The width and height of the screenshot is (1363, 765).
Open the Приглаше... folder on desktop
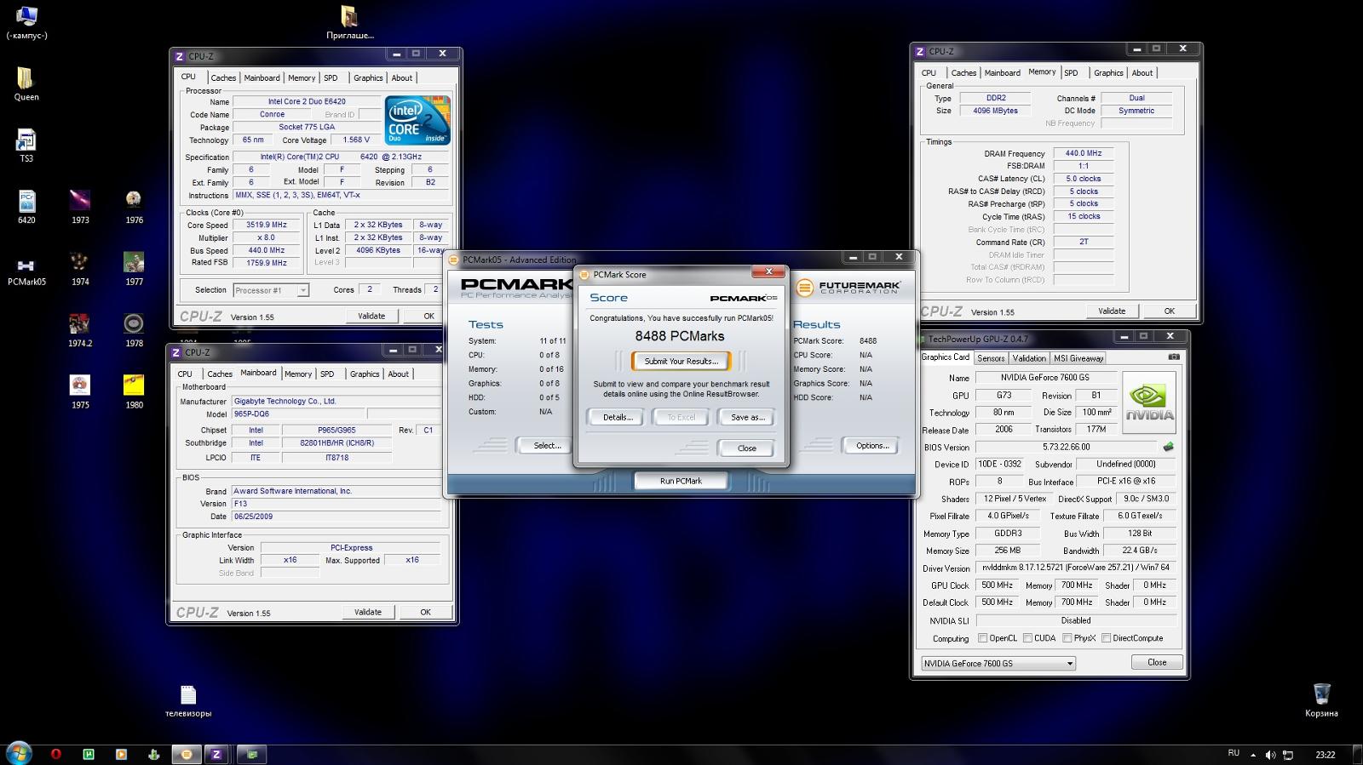pos(349,22)
